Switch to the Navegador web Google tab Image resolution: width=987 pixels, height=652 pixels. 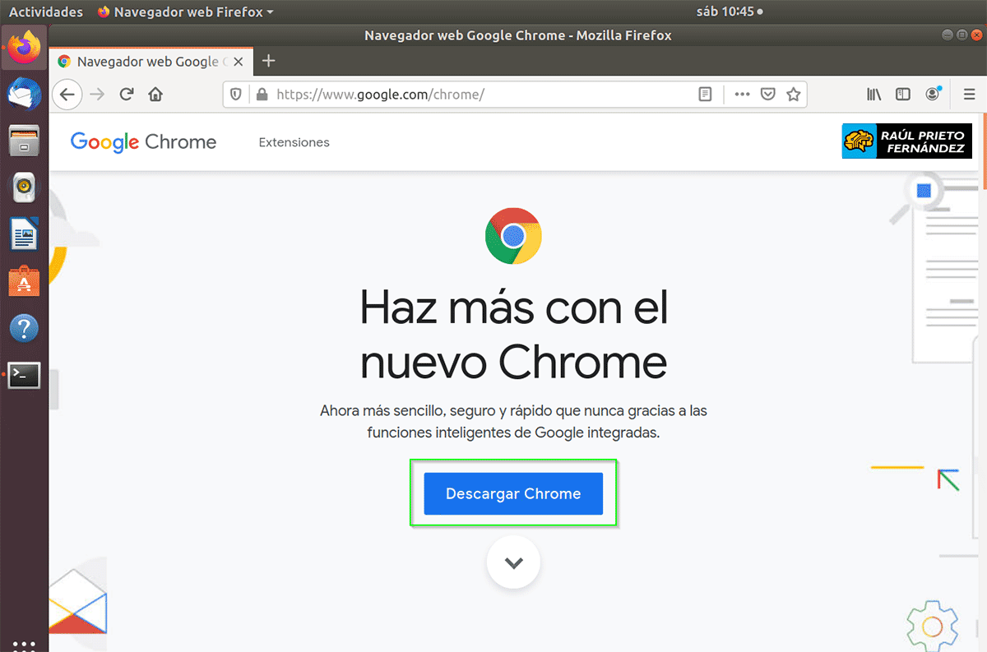148,60
